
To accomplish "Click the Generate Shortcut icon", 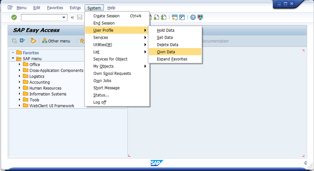I will point(182,17).
